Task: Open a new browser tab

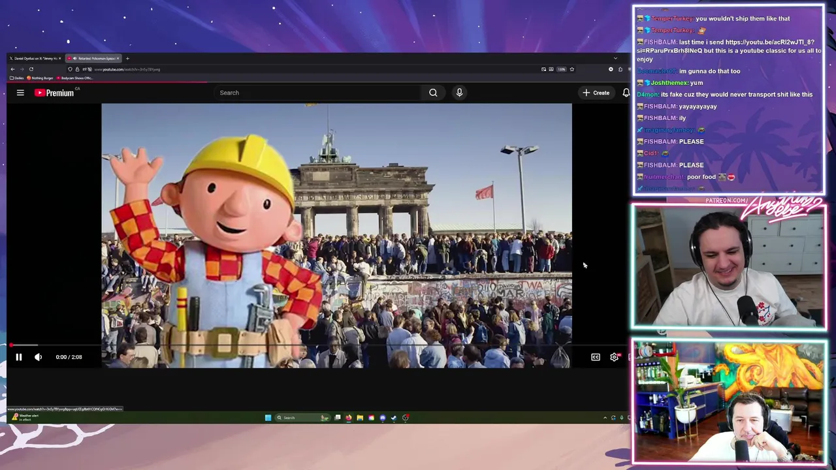Action: click(x=127, y=59)
